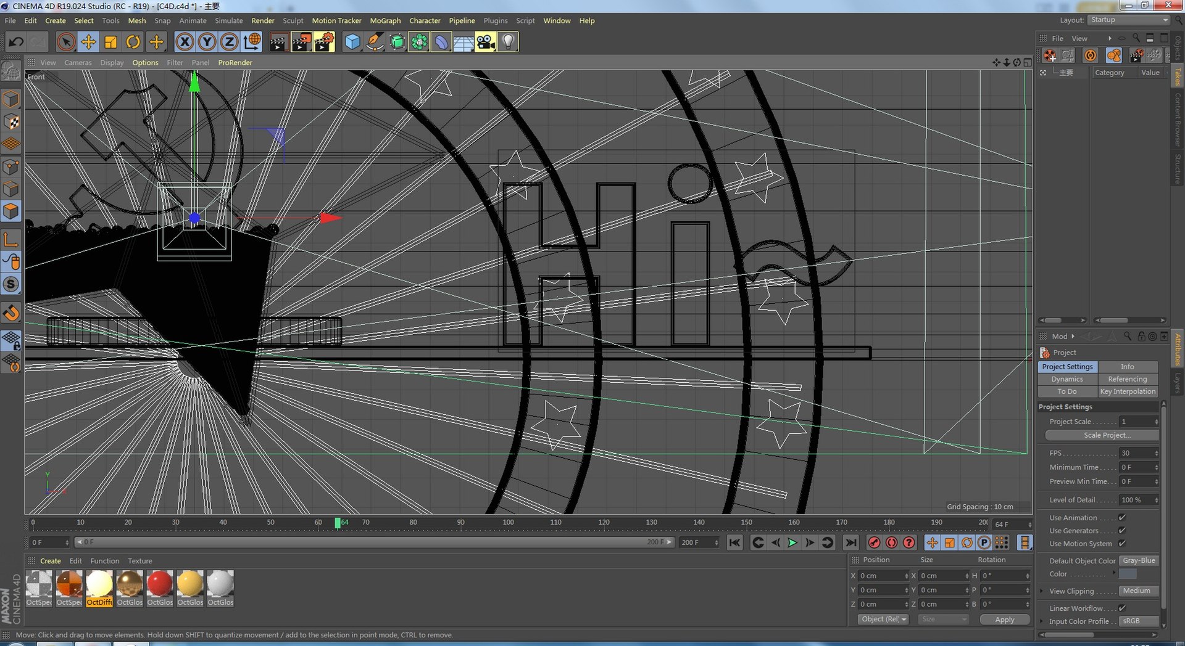The height and width of the screenshot is (646, 1185).
Task: Open the Create menu in material manager
Action: 51,561
